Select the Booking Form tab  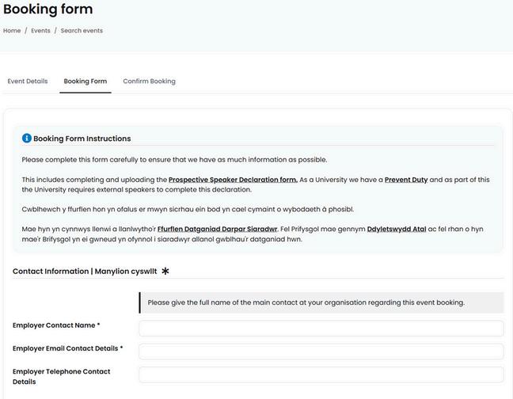click(x=85, y=82)
